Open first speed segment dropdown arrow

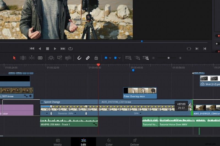47,113
